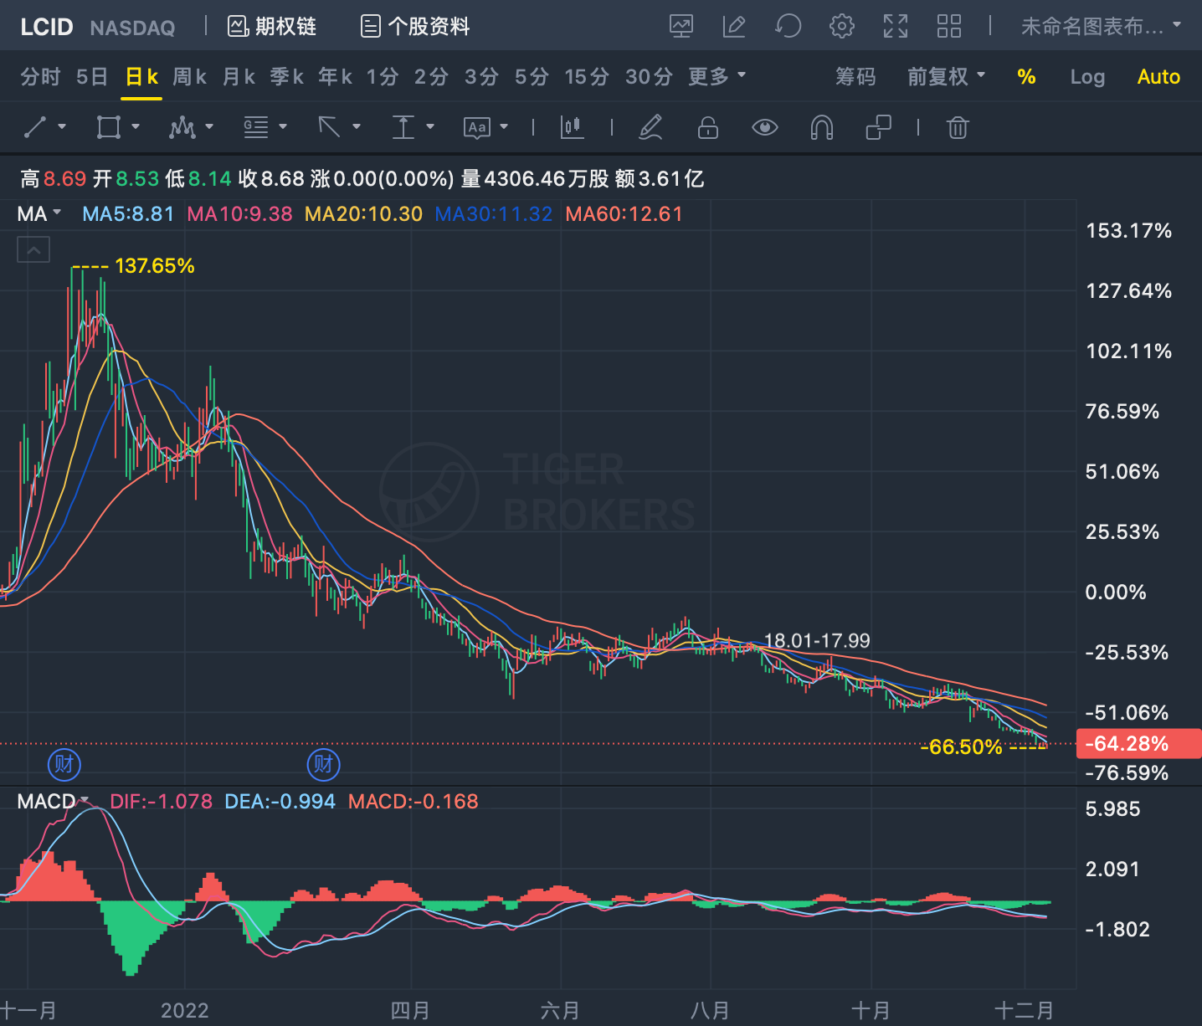Click the MA30:11.32 legend label
The image size is (1202, 1026).
click(494, 213)
